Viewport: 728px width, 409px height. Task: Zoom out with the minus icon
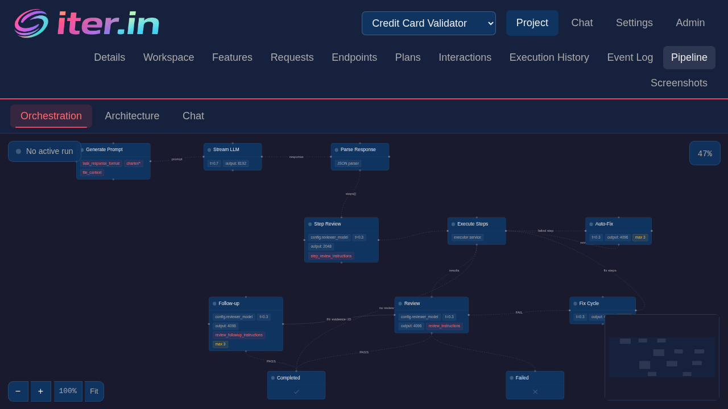pos(18,391)
